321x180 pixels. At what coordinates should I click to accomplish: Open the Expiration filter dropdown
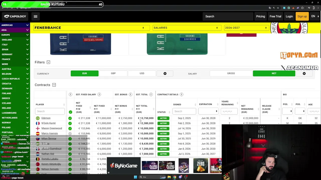208,111
